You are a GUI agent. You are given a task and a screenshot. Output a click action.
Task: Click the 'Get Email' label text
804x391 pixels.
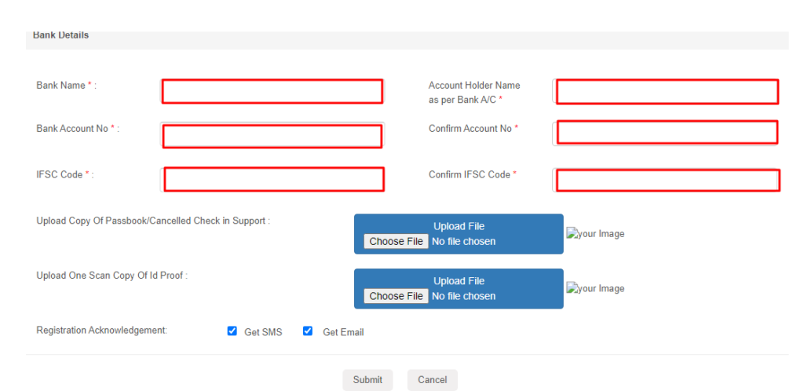tap(343, 333)
